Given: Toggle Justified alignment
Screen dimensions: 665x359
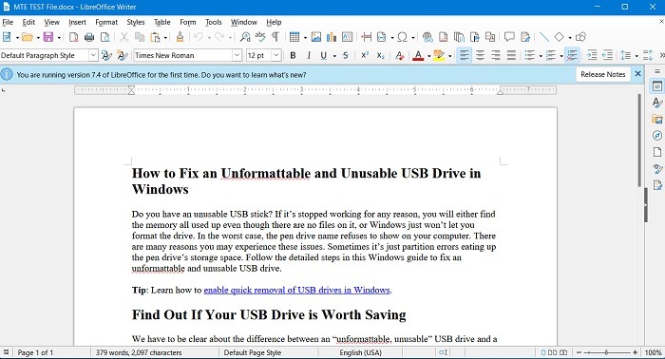Looking at the screenshot, I should [x=511, y=55].
